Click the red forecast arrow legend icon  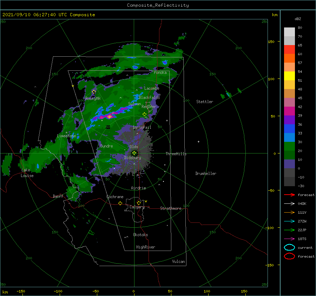pos(289,195)
